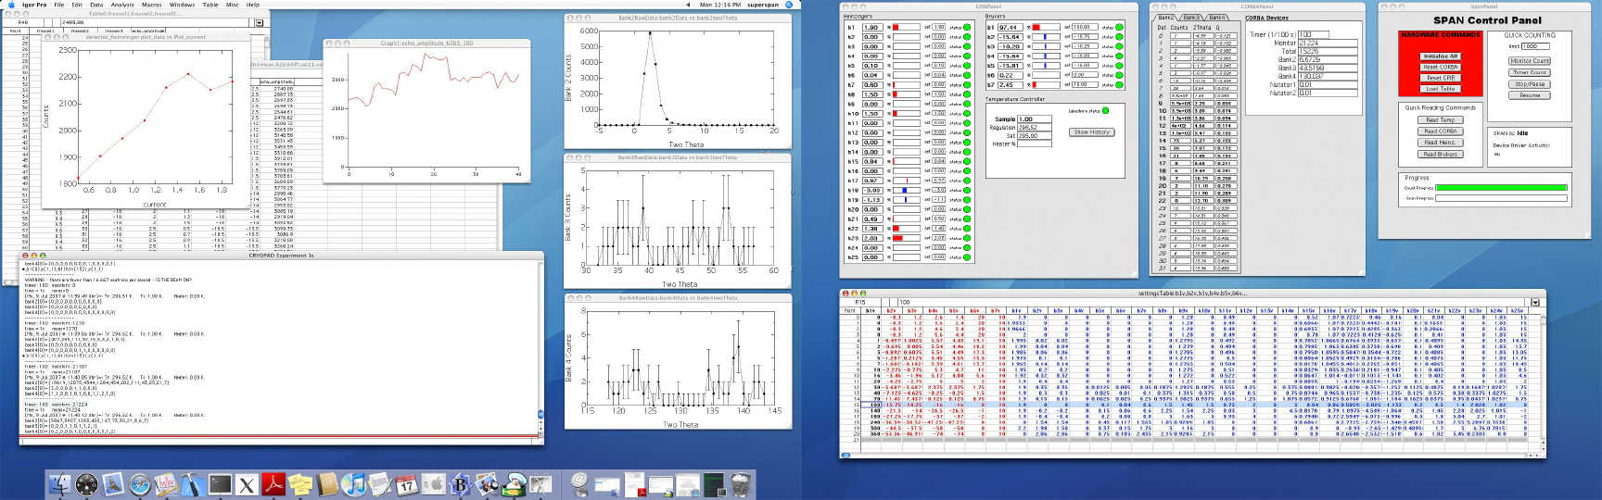Open iCal calendar icon in the Dock
The width and height of the screenshot is (1602, 500).
pyautogui.click(x=407, y=483)
